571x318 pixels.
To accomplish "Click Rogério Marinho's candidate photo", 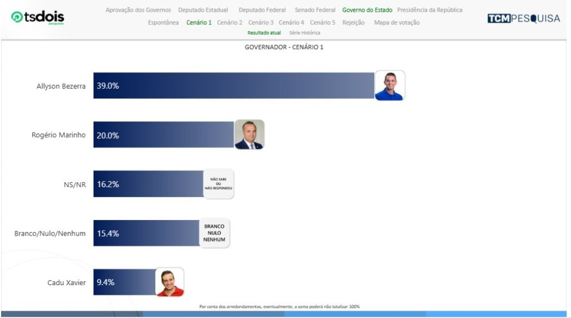I will click(x=249, y=135).
